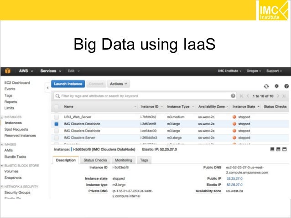This screenshot has height=218, width=291.
Task: Go to last page of results
Action: [x=284, y=96]
